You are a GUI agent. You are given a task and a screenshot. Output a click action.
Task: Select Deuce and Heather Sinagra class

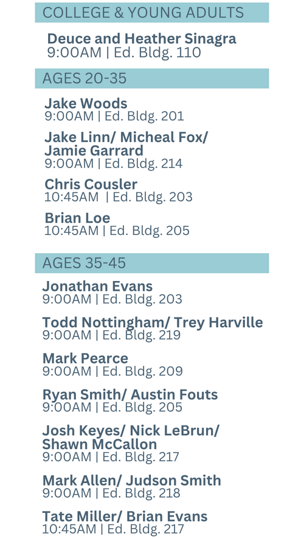[x=142, y=39]
